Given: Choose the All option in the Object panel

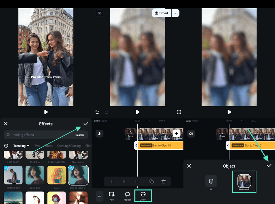Looking at the screenshot, I should point(211,181).
